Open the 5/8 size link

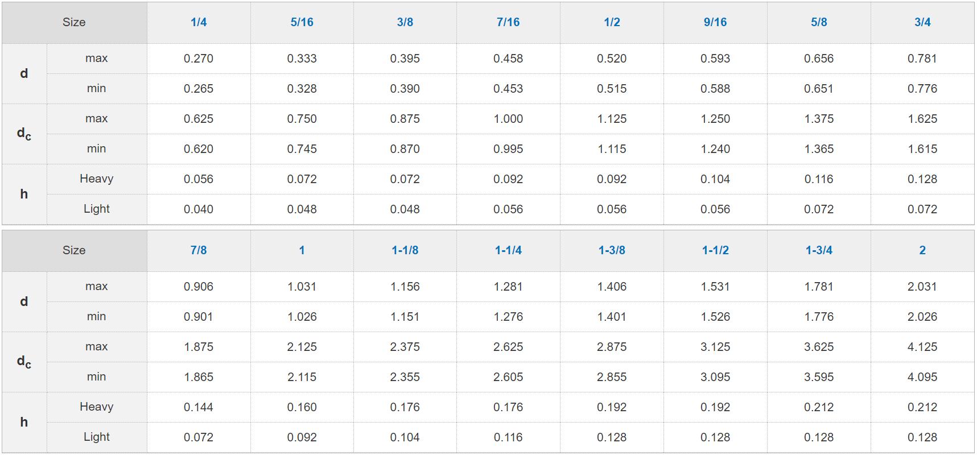819,22
